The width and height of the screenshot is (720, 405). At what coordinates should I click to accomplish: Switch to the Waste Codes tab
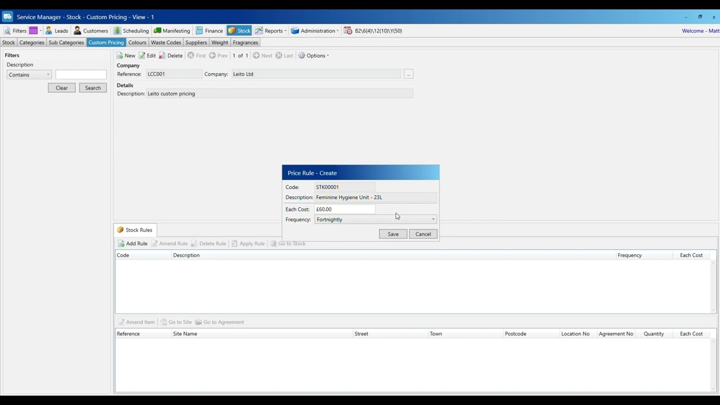coord(166,42)
